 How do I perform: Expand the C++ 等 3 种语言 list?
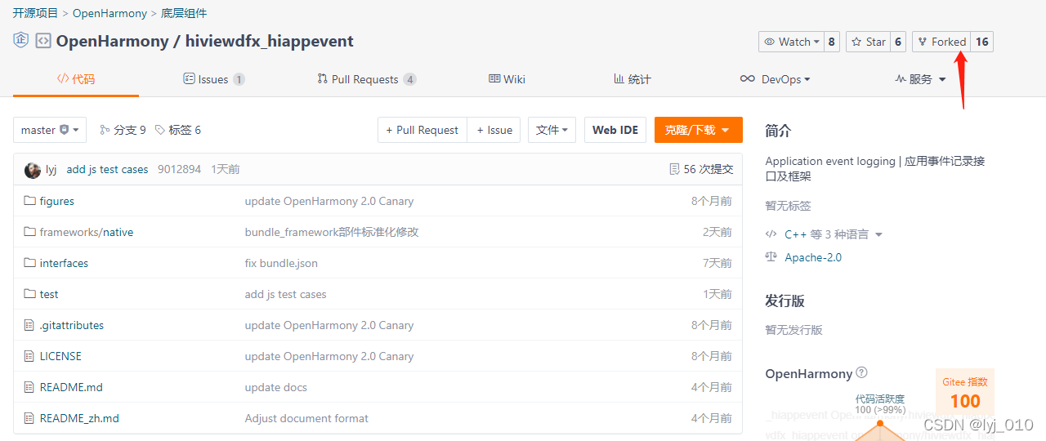[x=834, y=234]
